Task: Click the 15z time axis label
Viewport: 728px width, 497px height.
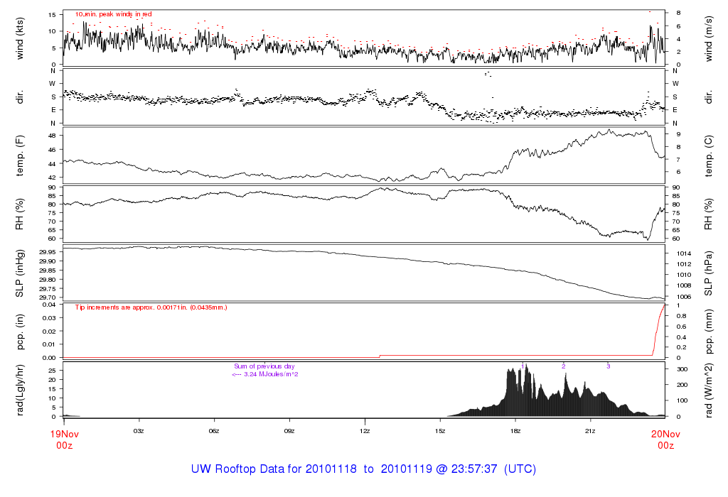Action: (x=440, y=431)
